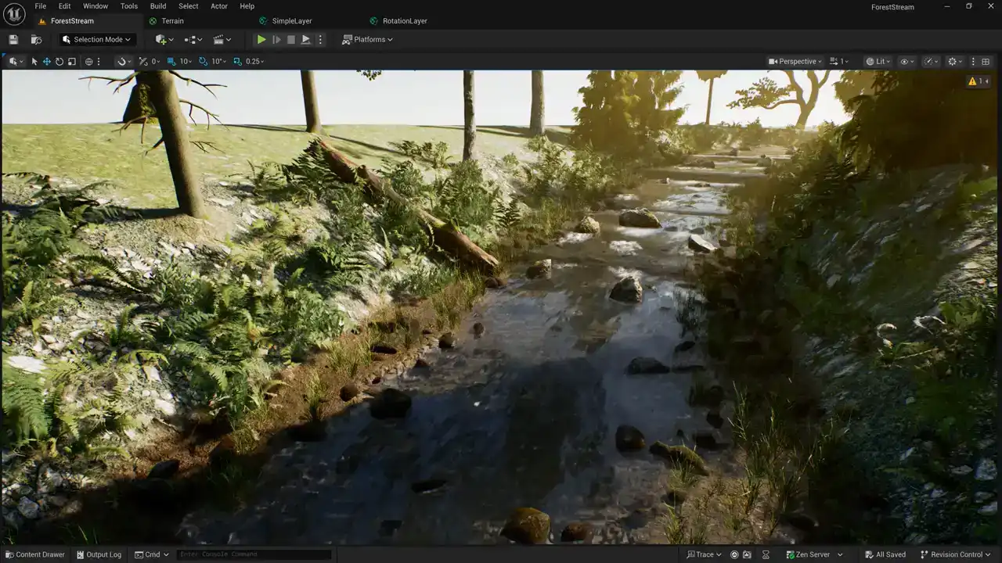
Task: Open the Browse content icon next to Save
Action: (x=36, y=39)
